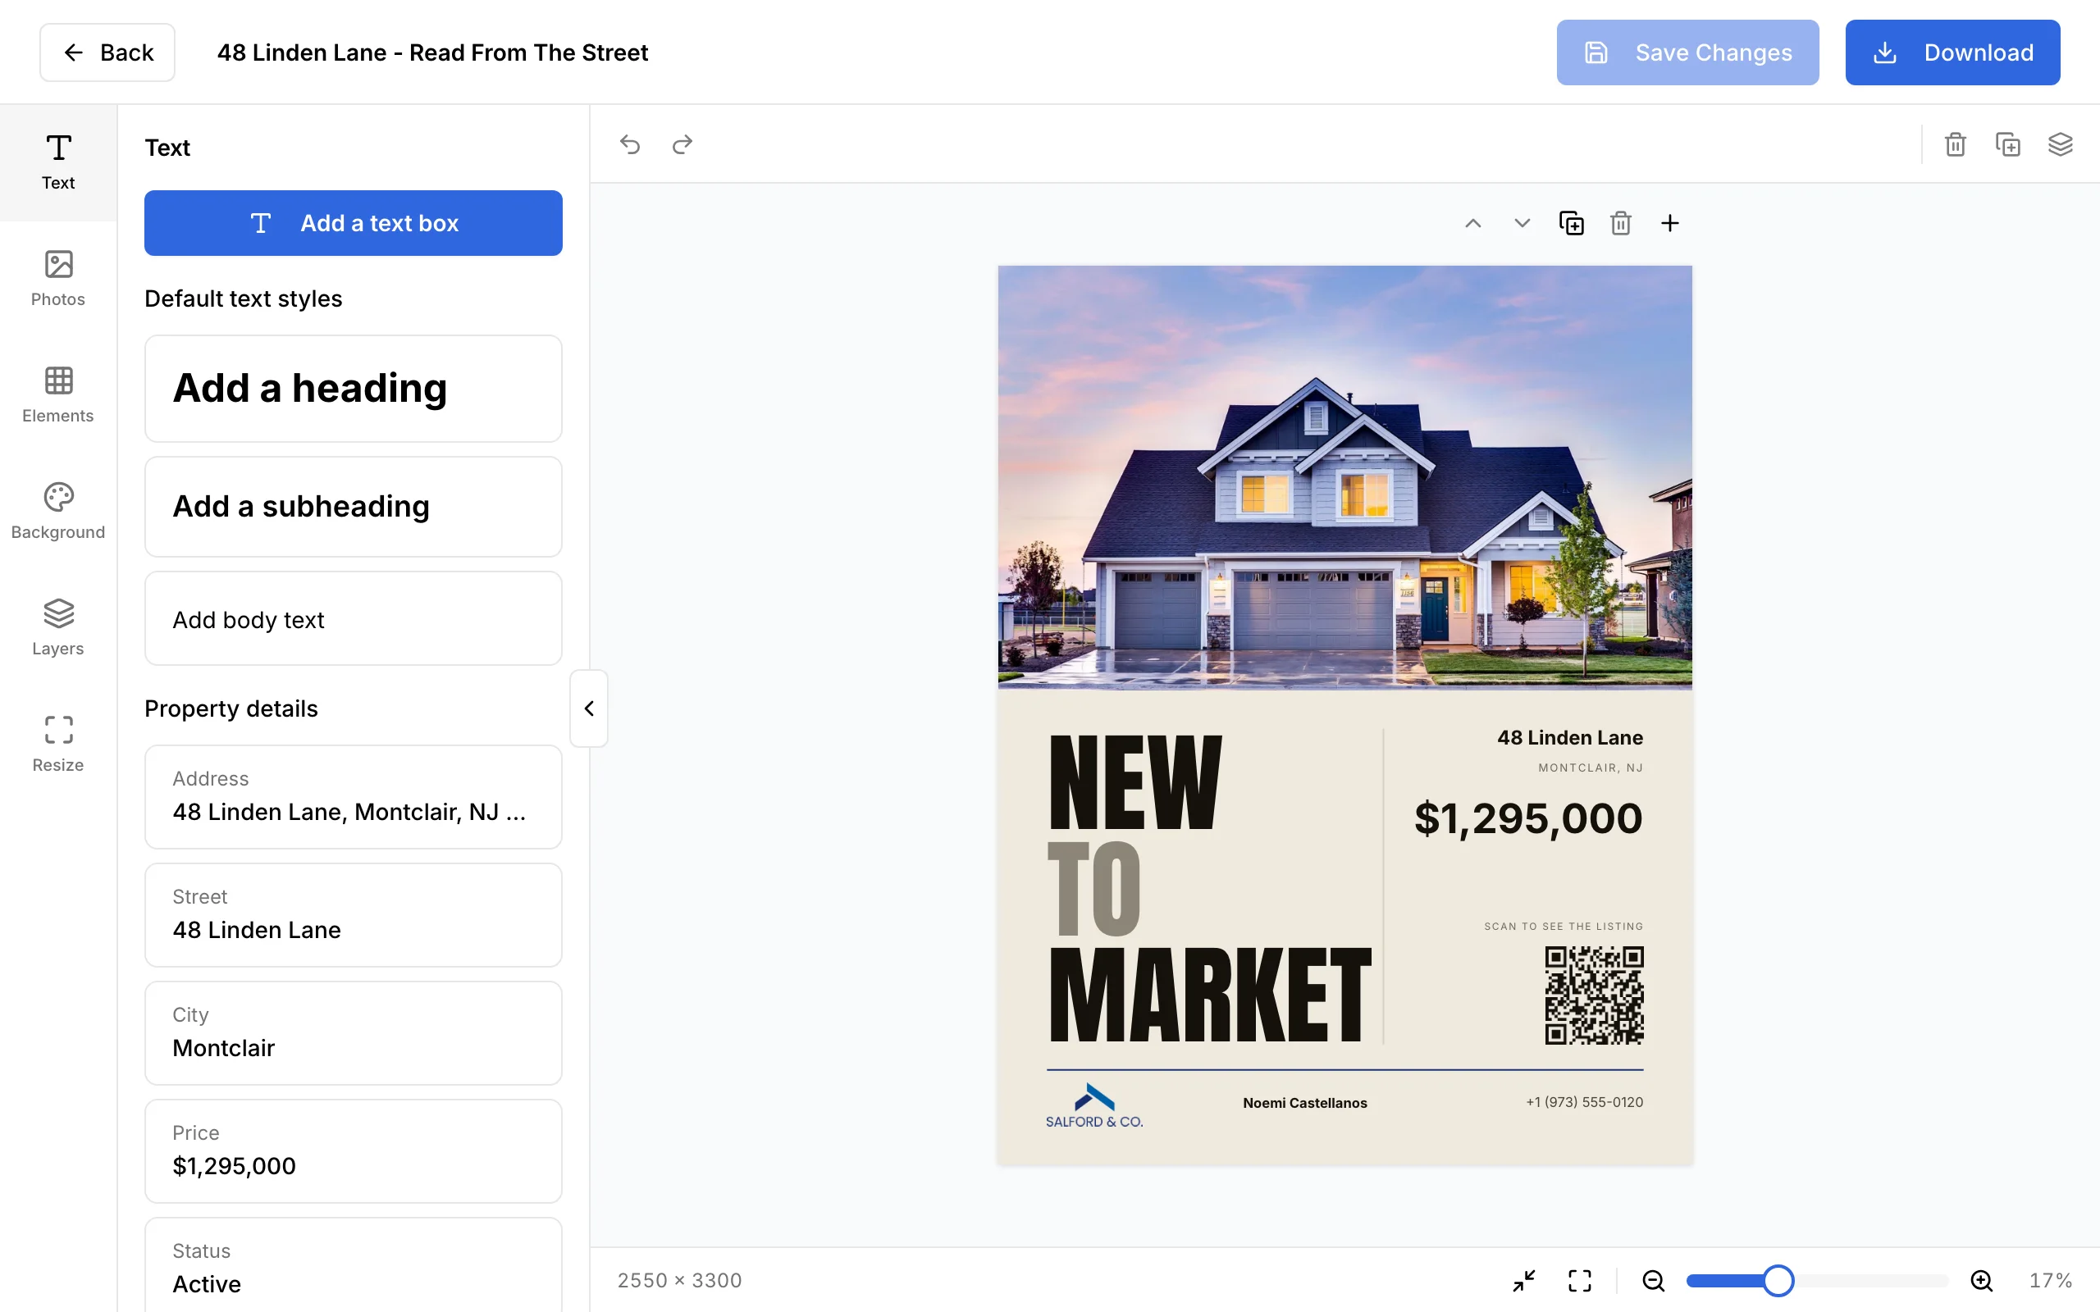Click the 2550 × 3300 dimensions label
The width and height of the screenshot is (2100, 1312).
tap(679, 1280)
